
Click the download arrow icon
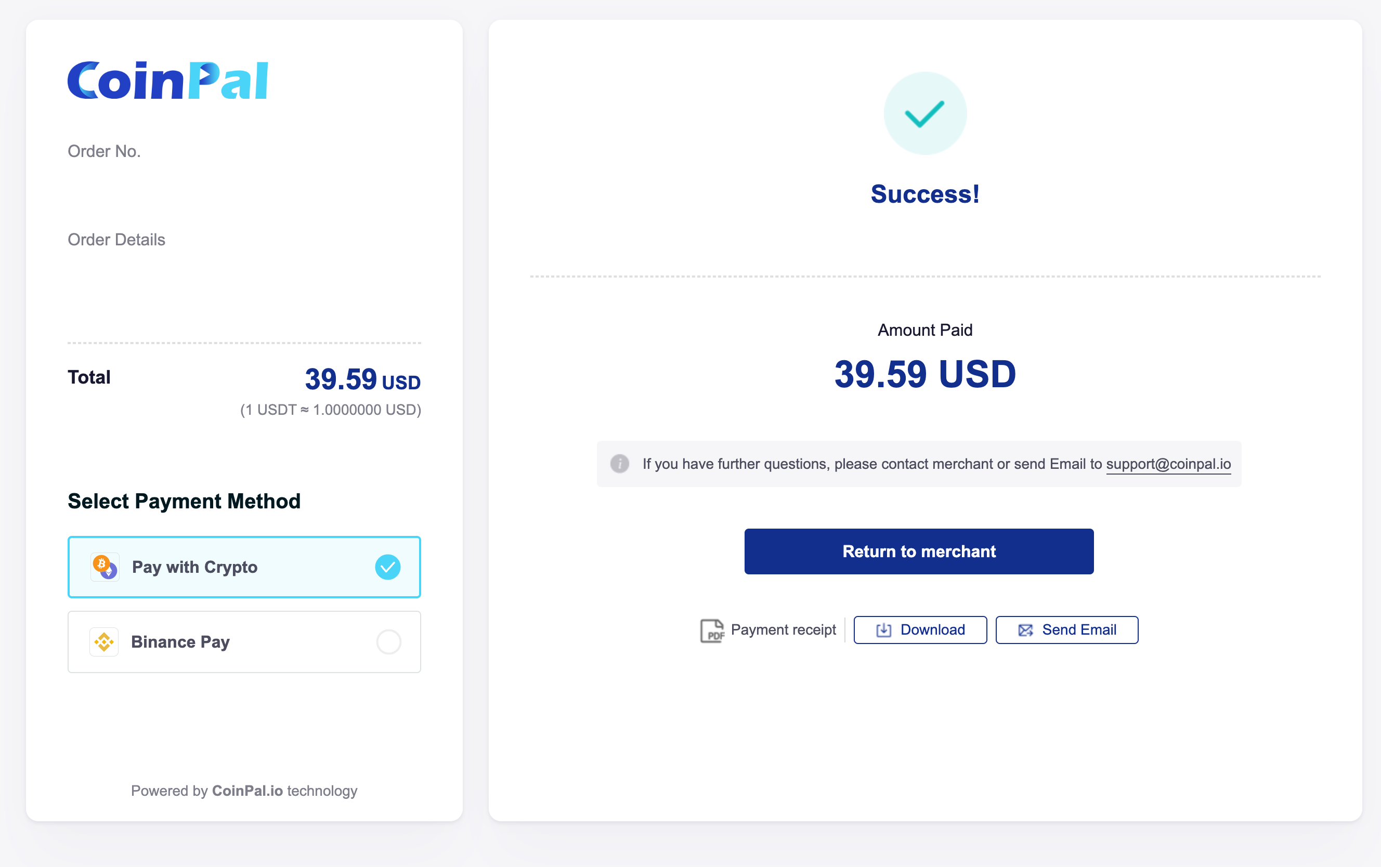pos(883,630)
